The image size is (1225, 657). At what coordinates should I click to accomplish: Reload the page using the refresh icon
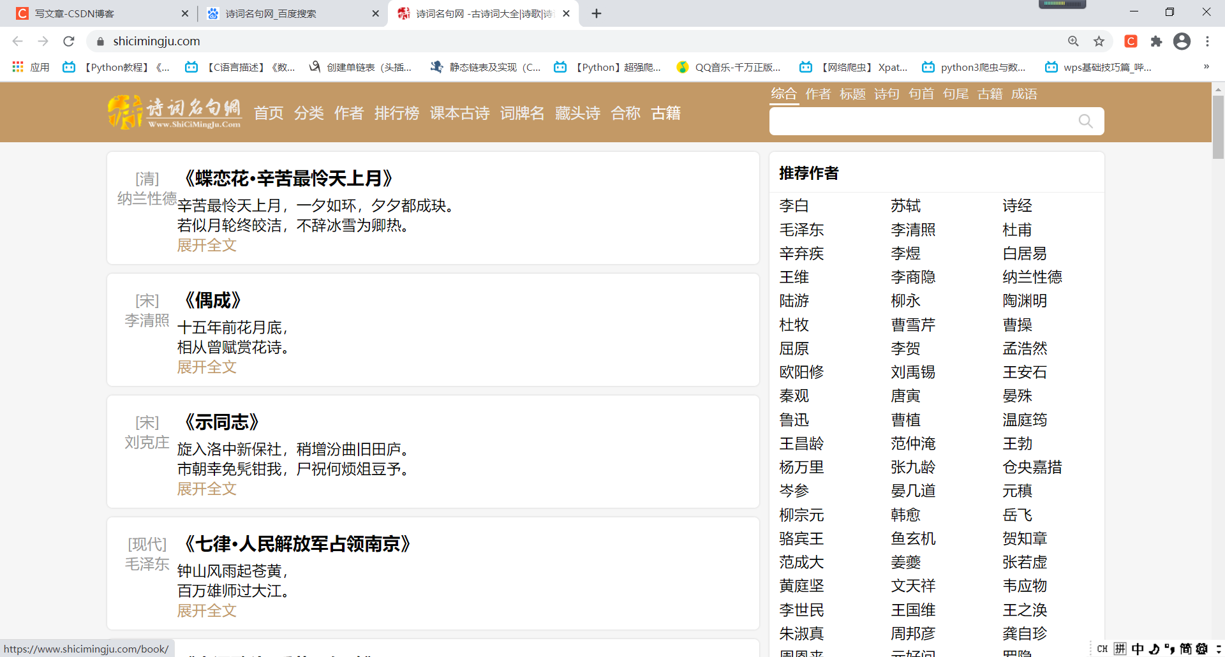tap(69, 41)
